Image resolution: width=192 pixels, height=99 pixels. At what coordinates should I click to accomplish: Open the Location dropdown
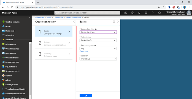98,59
